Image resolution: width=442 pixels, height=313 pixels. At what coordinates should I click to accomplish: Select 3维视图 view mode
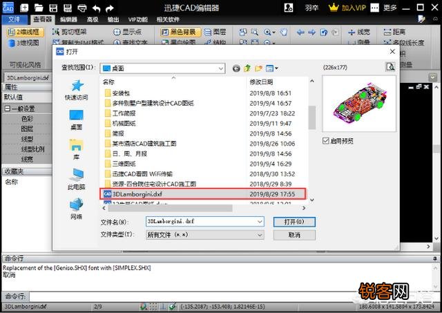[x=23, y=43]
